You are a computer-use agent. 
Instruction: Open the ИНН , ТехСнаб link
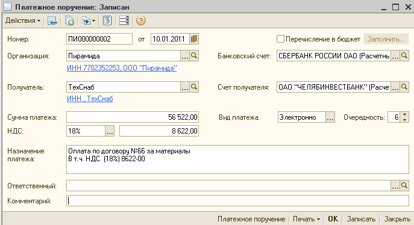90,99
